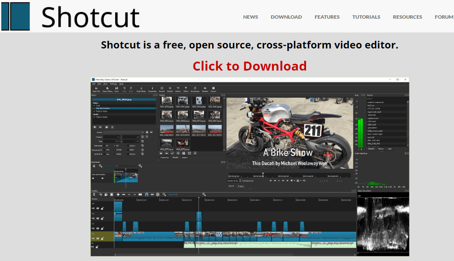
Task: Go to the DOWNLOAD page
Action: pyautogui.click(x=287, y=17)
